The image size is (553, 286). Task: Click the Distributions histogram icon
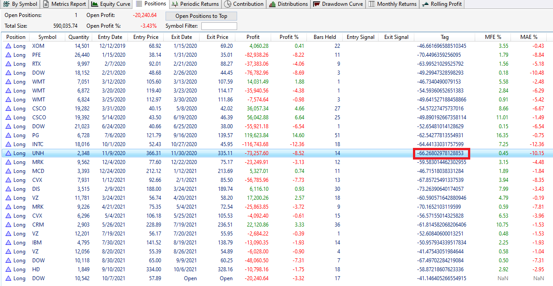272,4
